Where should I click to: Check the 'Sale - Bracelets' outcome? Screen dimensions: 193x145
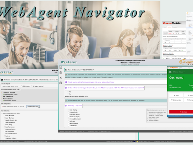click(4, 116)
